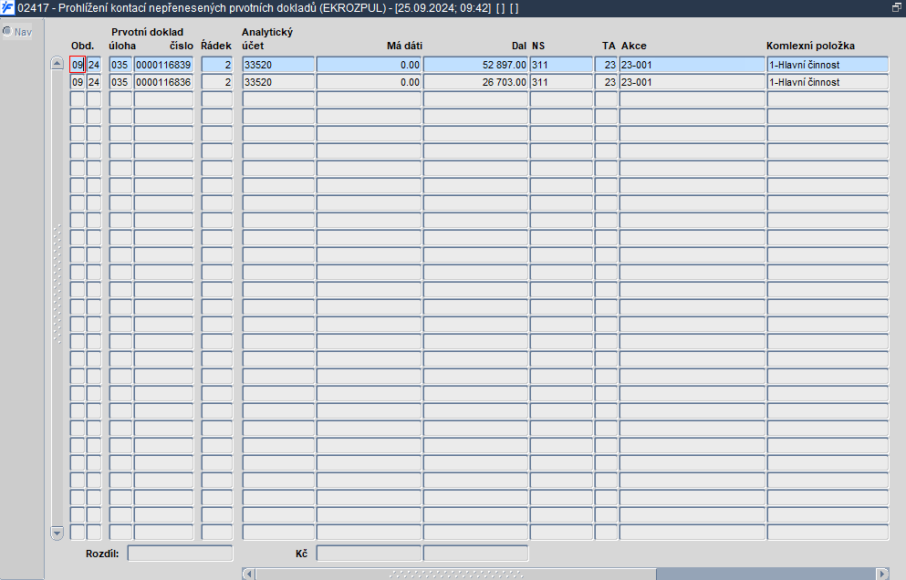Click Má dáti 0.00 in row 0000116836
906x580 pixels.
(369, 82)
